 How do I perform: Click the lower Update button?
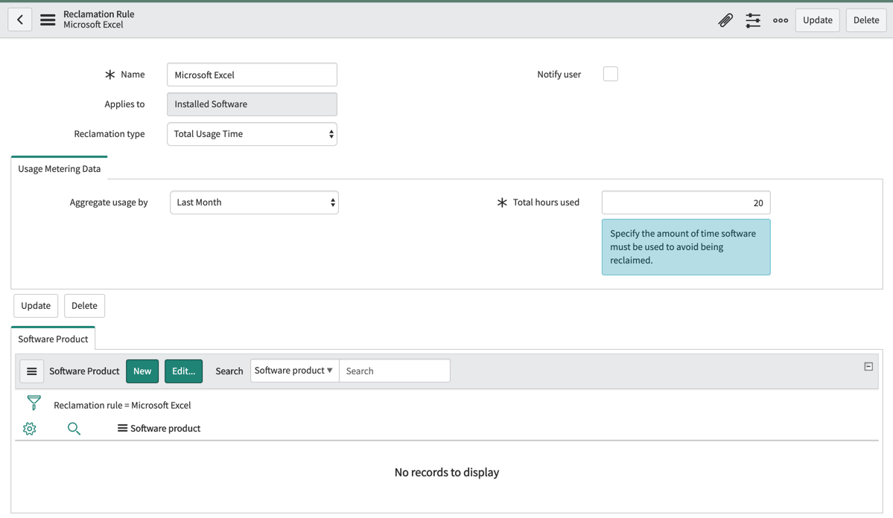(36, 306)
